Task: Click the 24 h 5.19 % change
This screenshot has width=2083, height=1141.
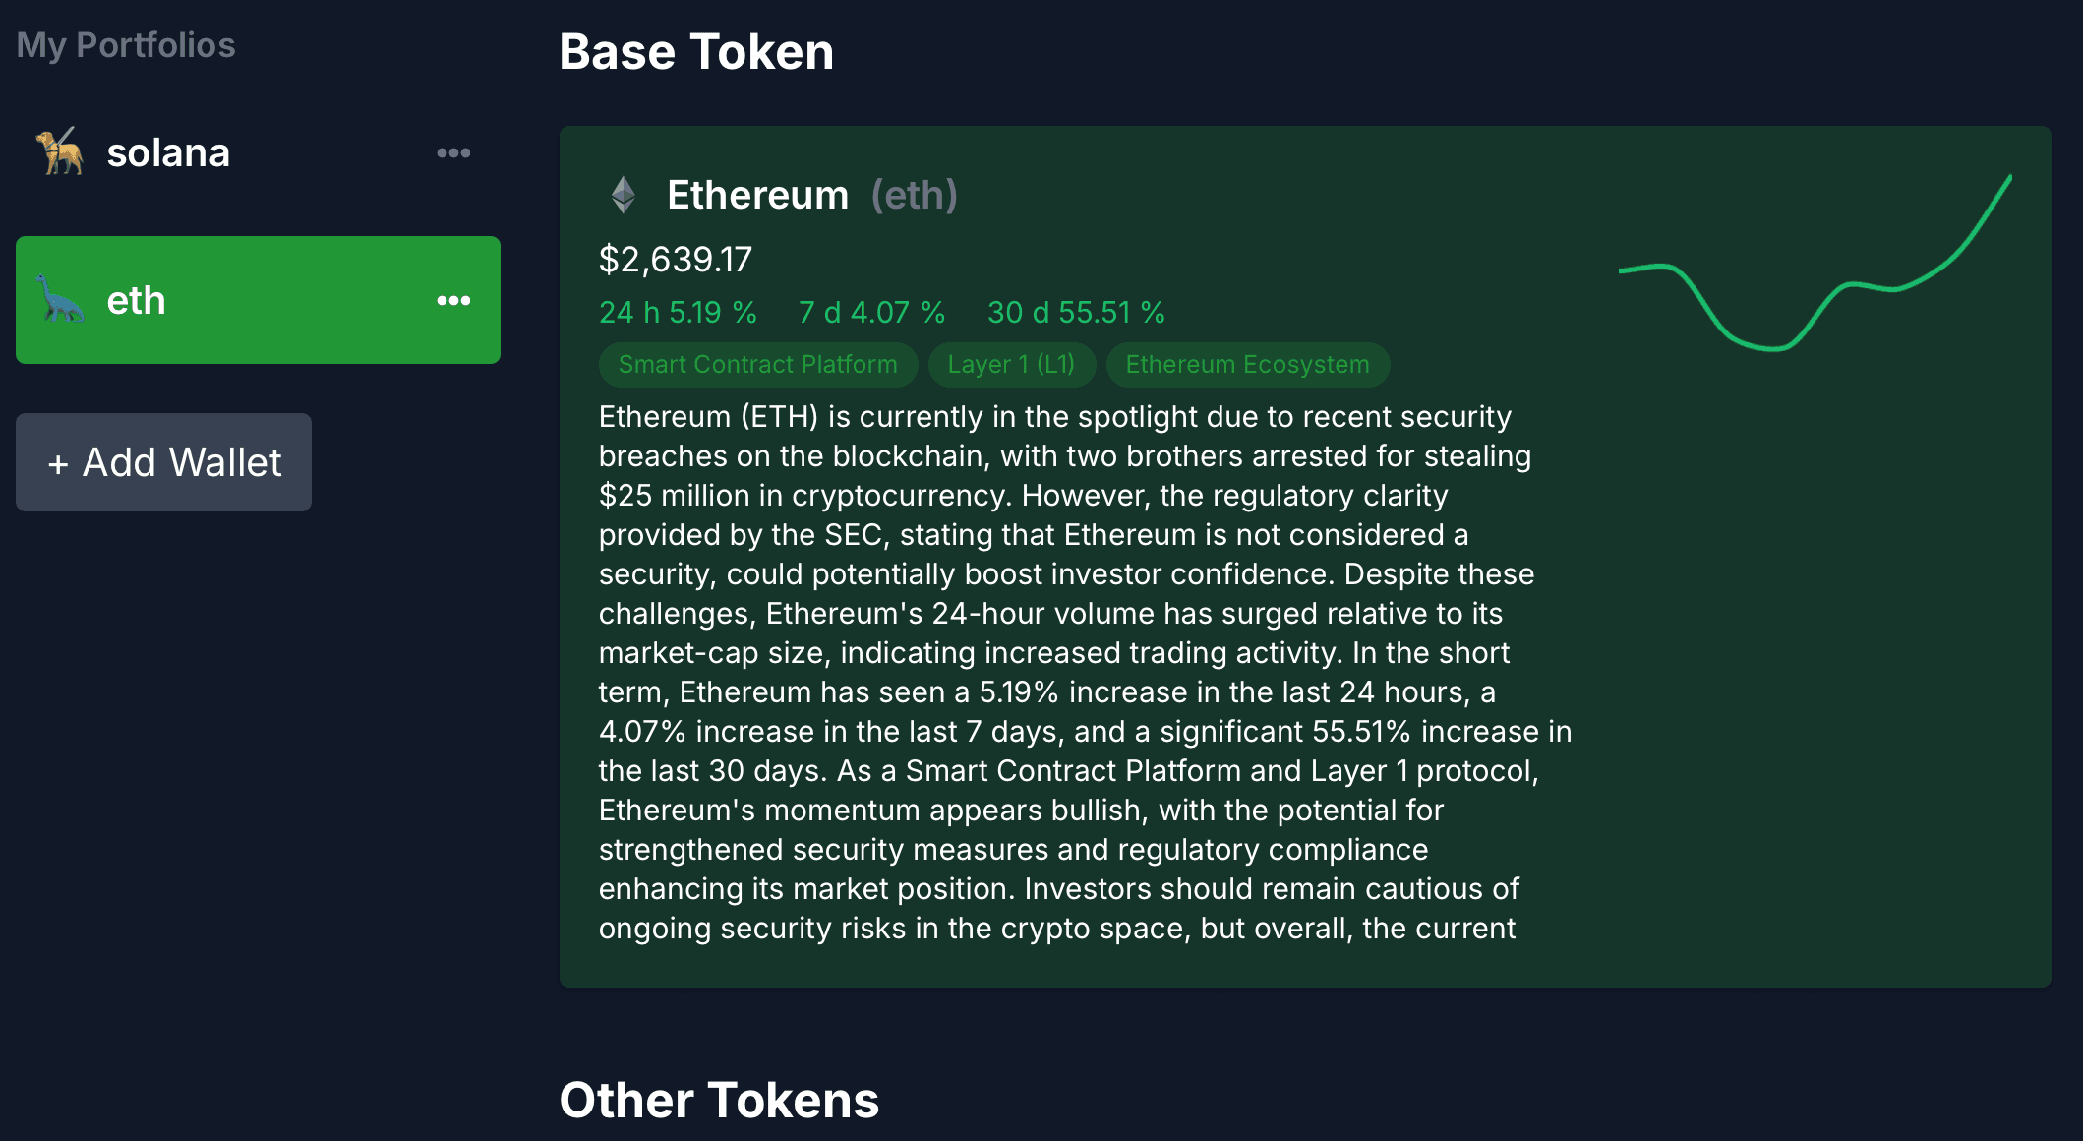Action: click(678, 313)
